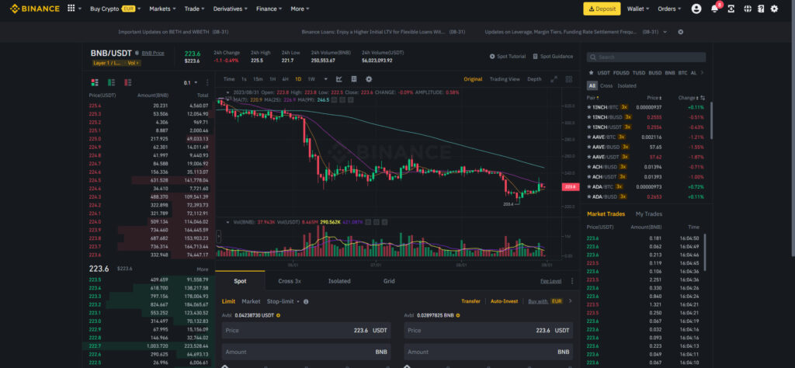This screenshot has width=795, height=368.
Task: Toggle change/volume swap icon in pair list
Action: pyautogui.click(x=703, y=98)
